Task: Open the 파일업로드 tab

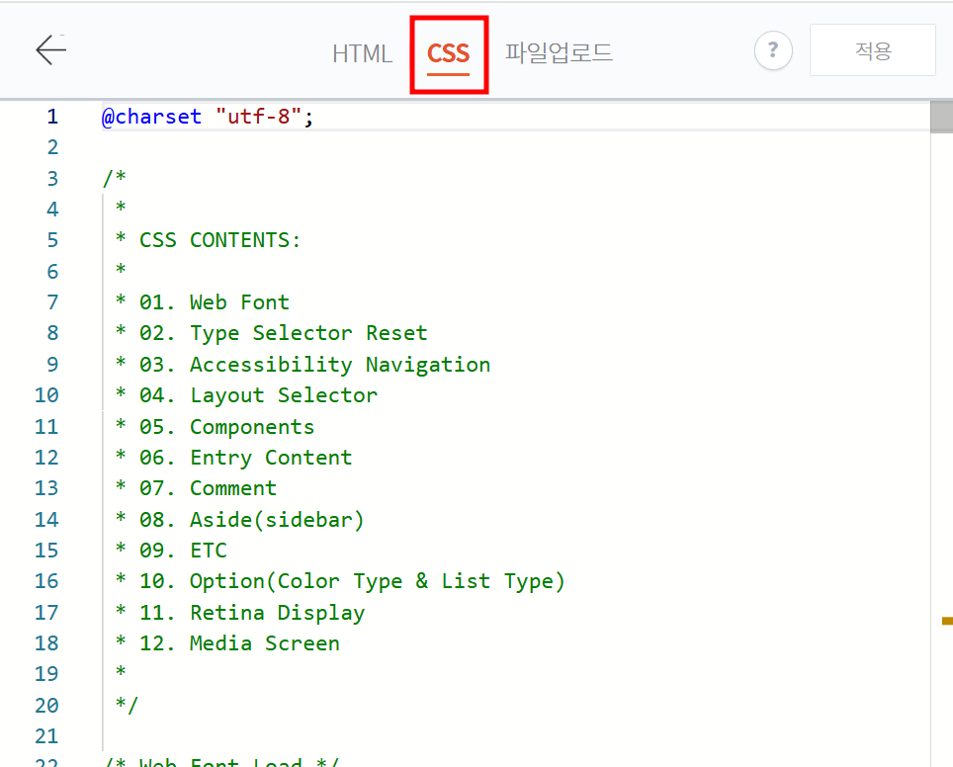Action: pyautogui.click(x=559, y=52)
